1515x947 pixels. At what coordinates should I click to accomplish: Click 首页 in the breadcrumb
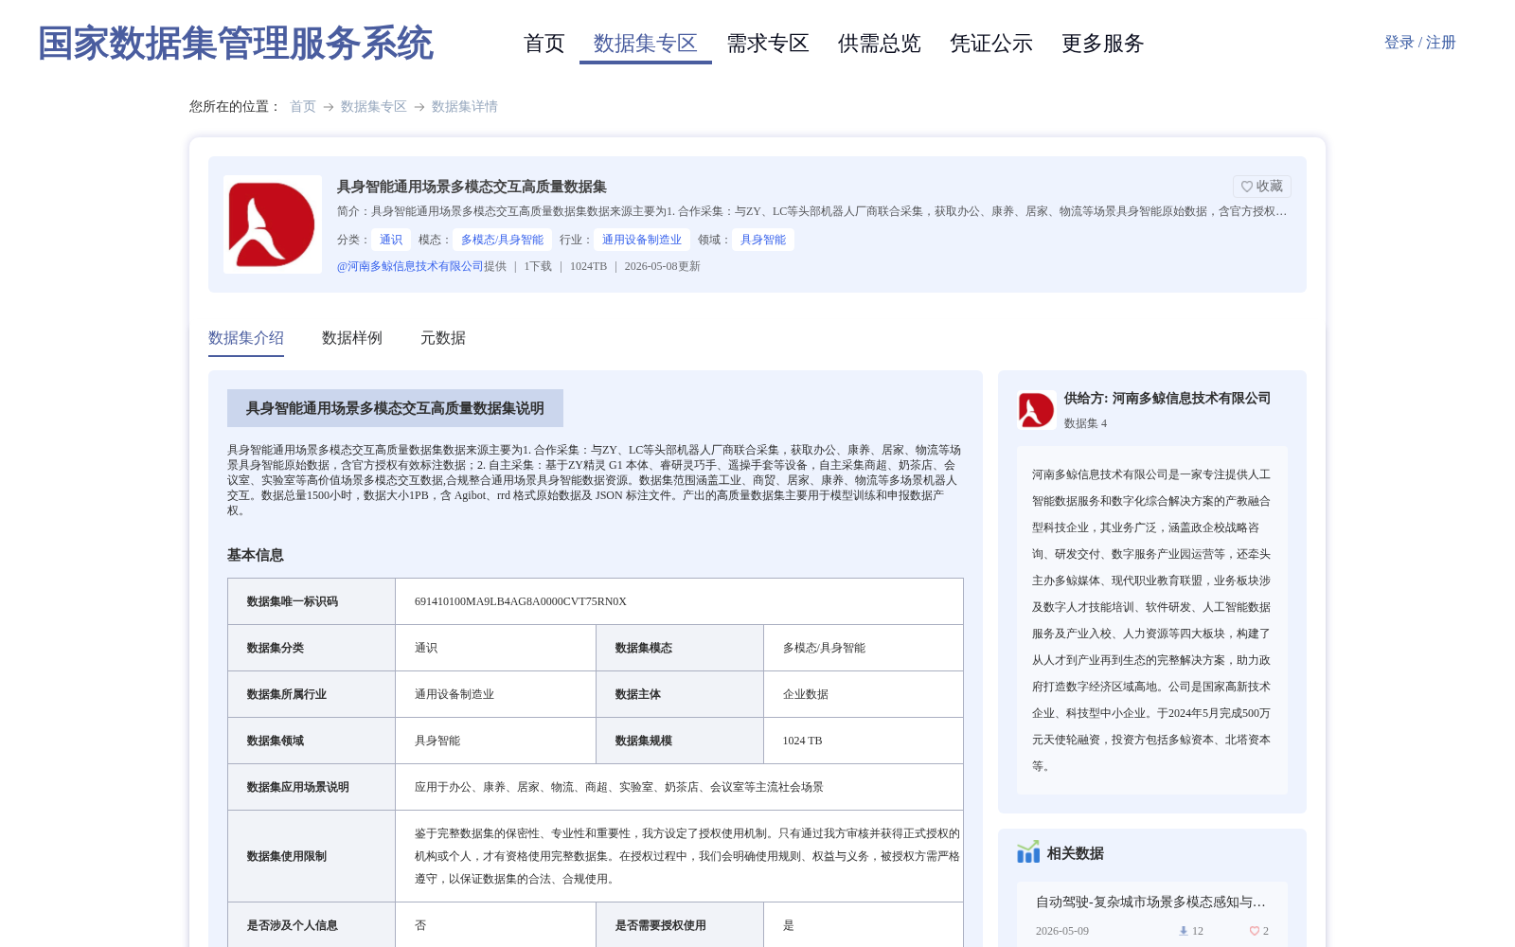click(303, 106)
